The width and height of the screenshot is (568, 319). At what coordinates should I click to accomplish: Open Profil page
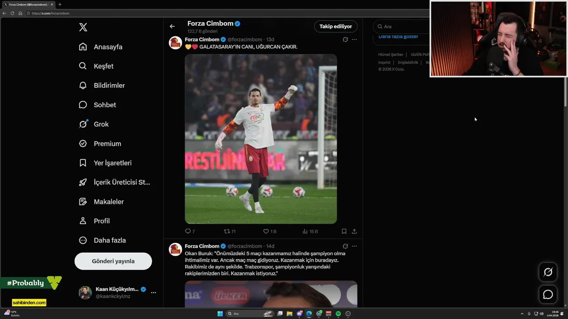[x=94, y=221]
